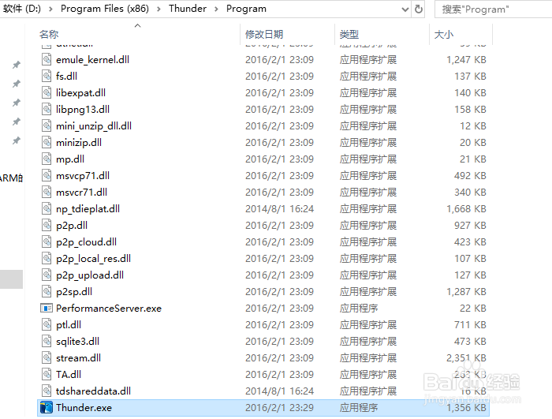Select the file name stream.dll
The image size is (552, 419).
(78, 357)
